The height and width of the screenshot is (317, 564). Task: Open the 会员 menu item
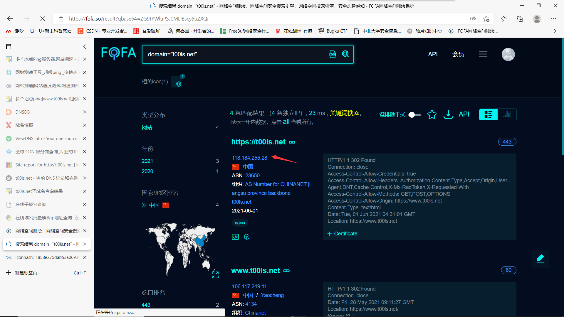click(458, 54)
